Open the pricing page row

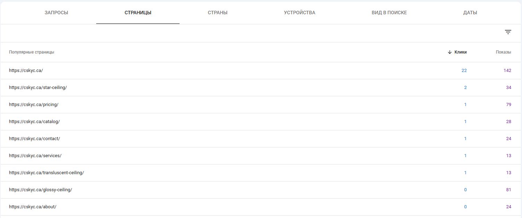coord(261,105)
